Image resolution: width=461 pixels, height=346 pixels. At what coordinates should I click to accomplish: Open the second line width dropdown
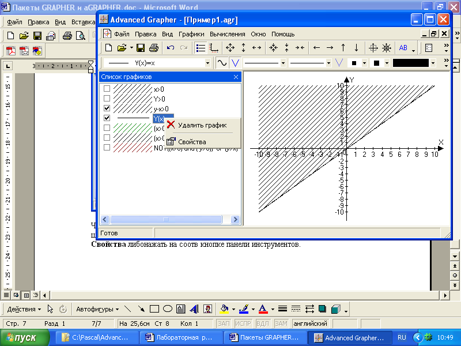(328, 63)
